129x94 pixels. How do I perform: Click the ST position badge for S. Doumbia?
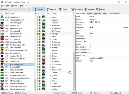pyautogui.click(x=44, y=64)
